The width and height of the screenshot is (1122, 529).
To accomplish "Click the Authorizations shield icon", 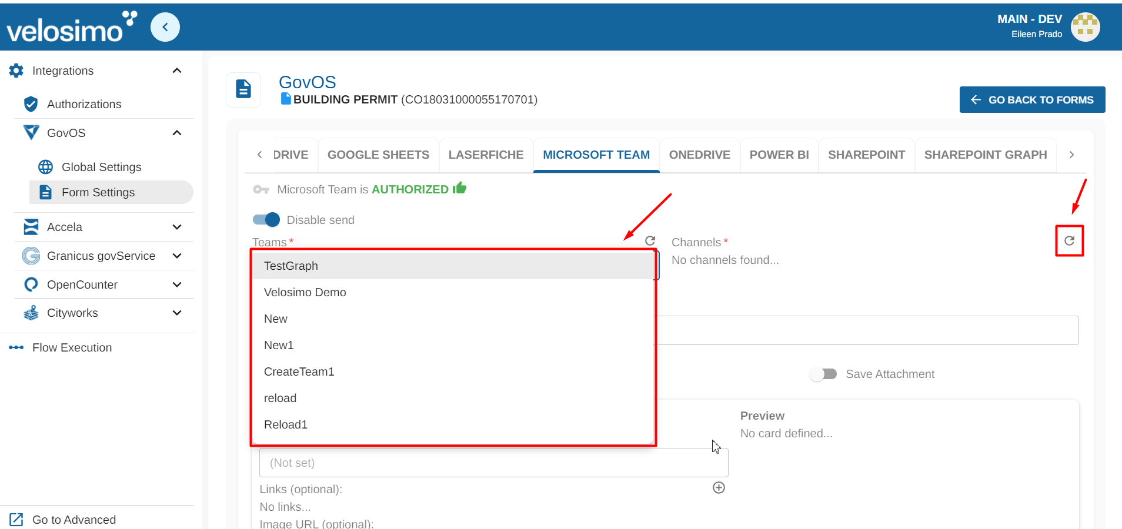I will pyautogui.click(x=31, y=104).
